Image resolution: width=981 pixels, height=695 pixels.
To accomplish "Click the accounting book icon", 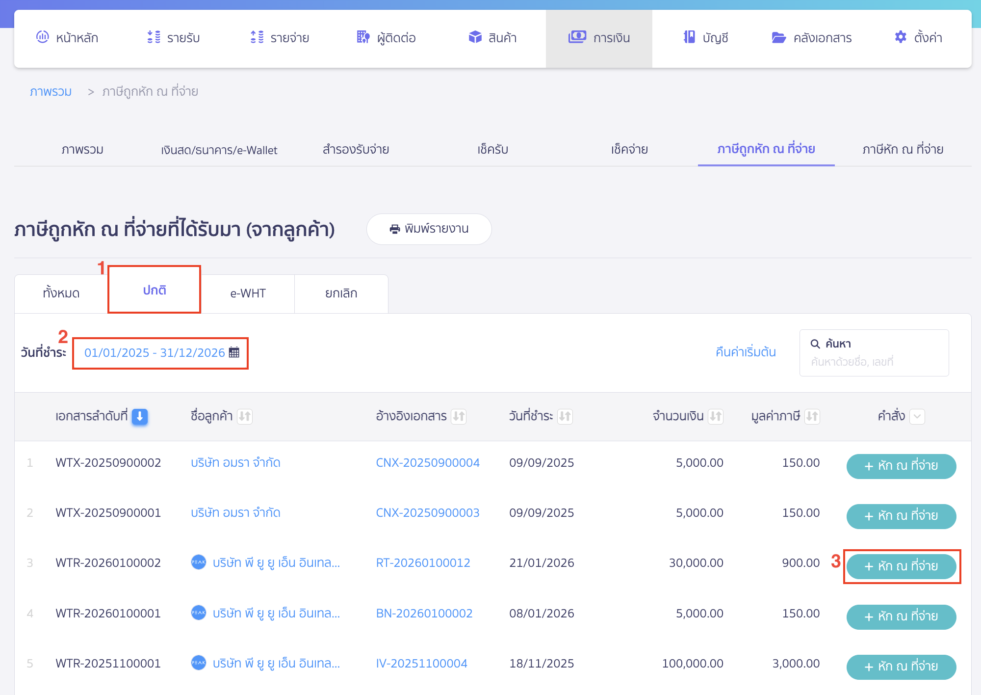I will point(689,37).
